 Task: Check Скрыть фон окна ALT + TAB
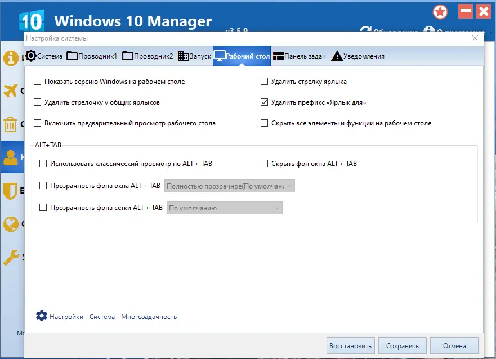(264, 163)
